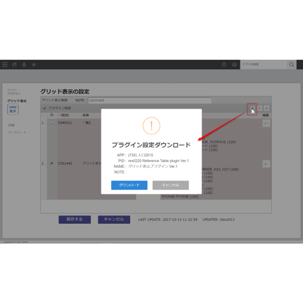Click the GRID表示 plugin icon
Viewport: 303px width, 303px height.
[x=13, y=109]
